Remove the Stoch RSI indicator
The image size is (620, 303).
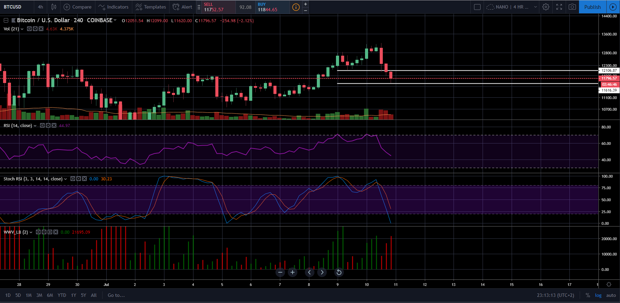(84, 179)
